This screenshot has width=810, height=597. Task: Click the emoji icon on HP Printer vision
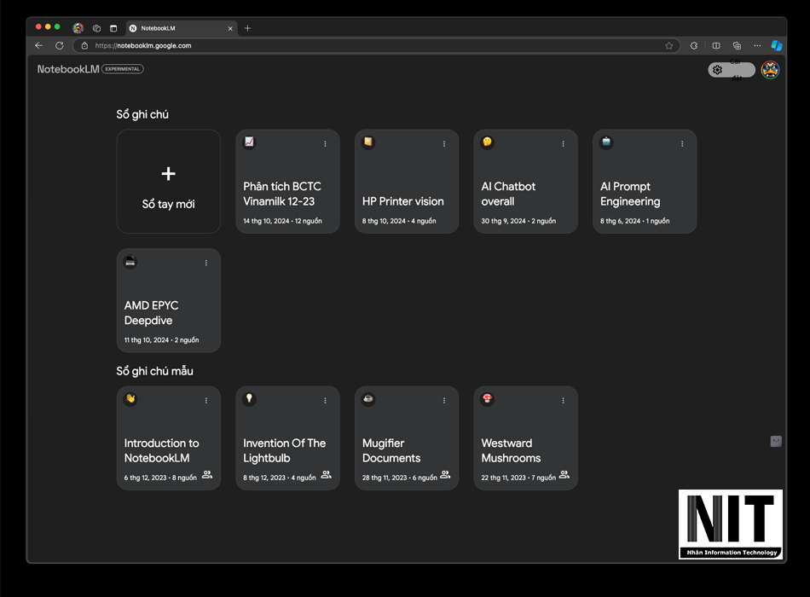click(x=368, y=142)
